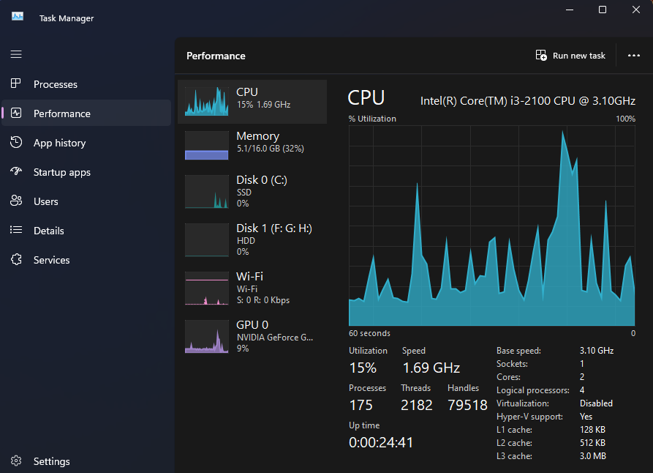Maximize the Task Manager window
653x473 pixels.
pos(603,10)
